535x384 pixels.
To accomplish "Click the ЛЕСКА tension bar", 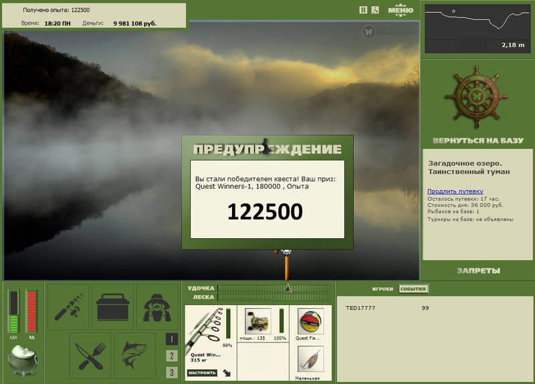I will (x=274, y=297).
